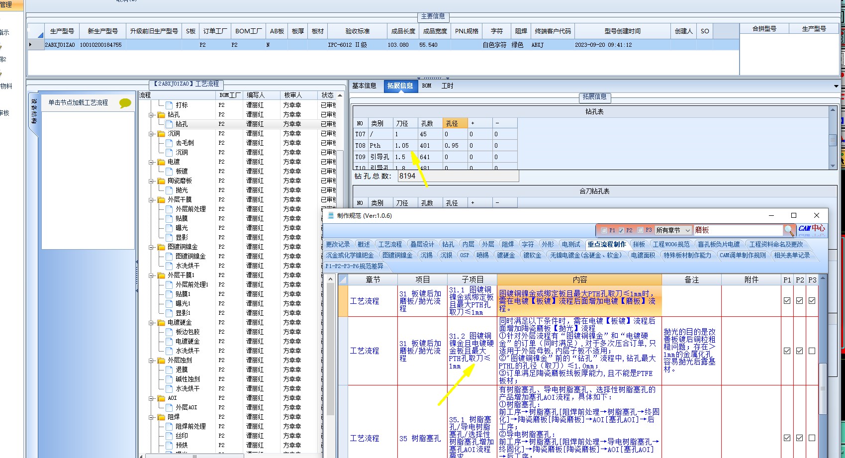845x458 pixels.
Task: Click the 退膜 document icon
Action: [169, 370]
